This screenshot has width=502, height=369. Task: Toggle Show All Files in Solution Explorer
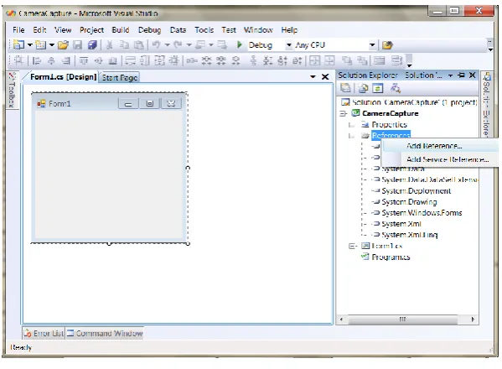(363, 88)
